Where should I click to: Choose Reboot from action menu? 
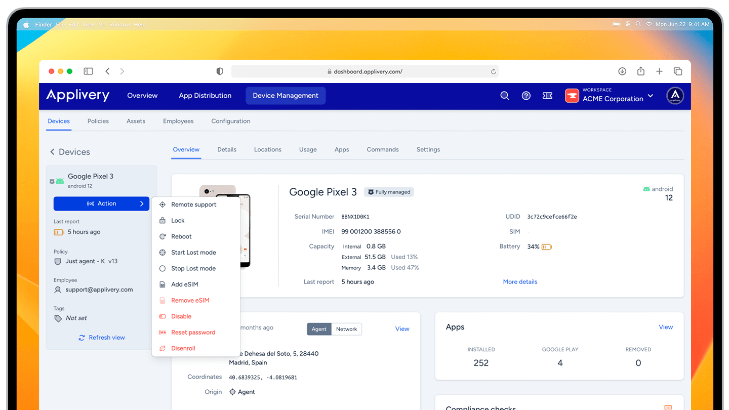point(195,236)
